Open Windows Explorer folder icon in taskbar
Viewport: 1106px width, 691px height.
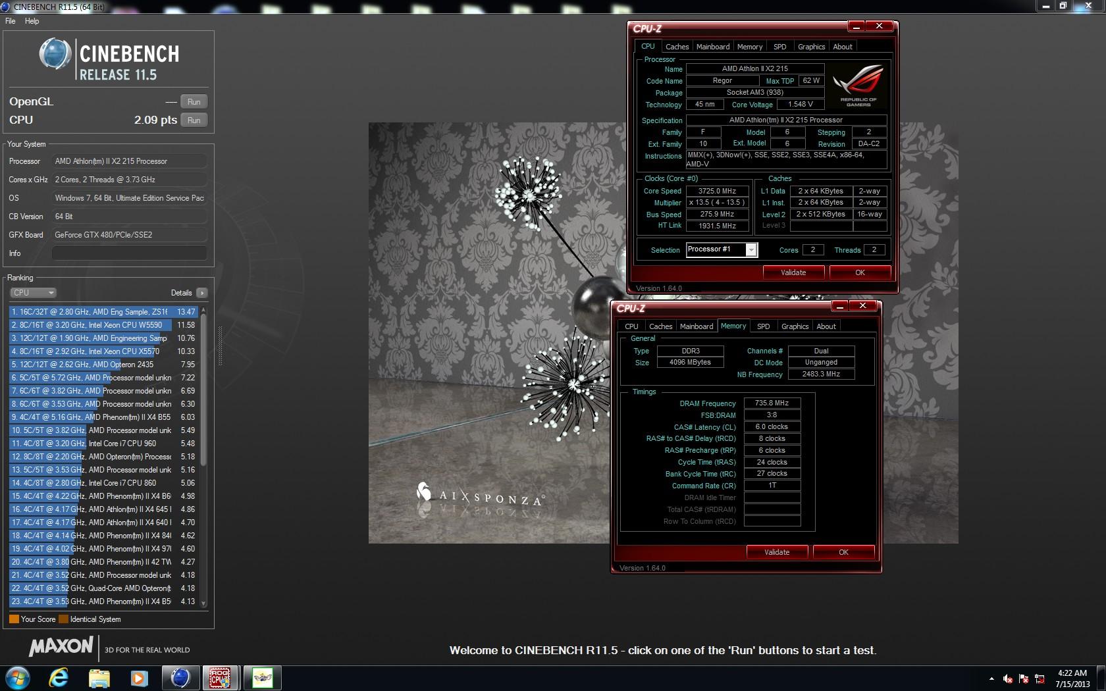point(99,678)
